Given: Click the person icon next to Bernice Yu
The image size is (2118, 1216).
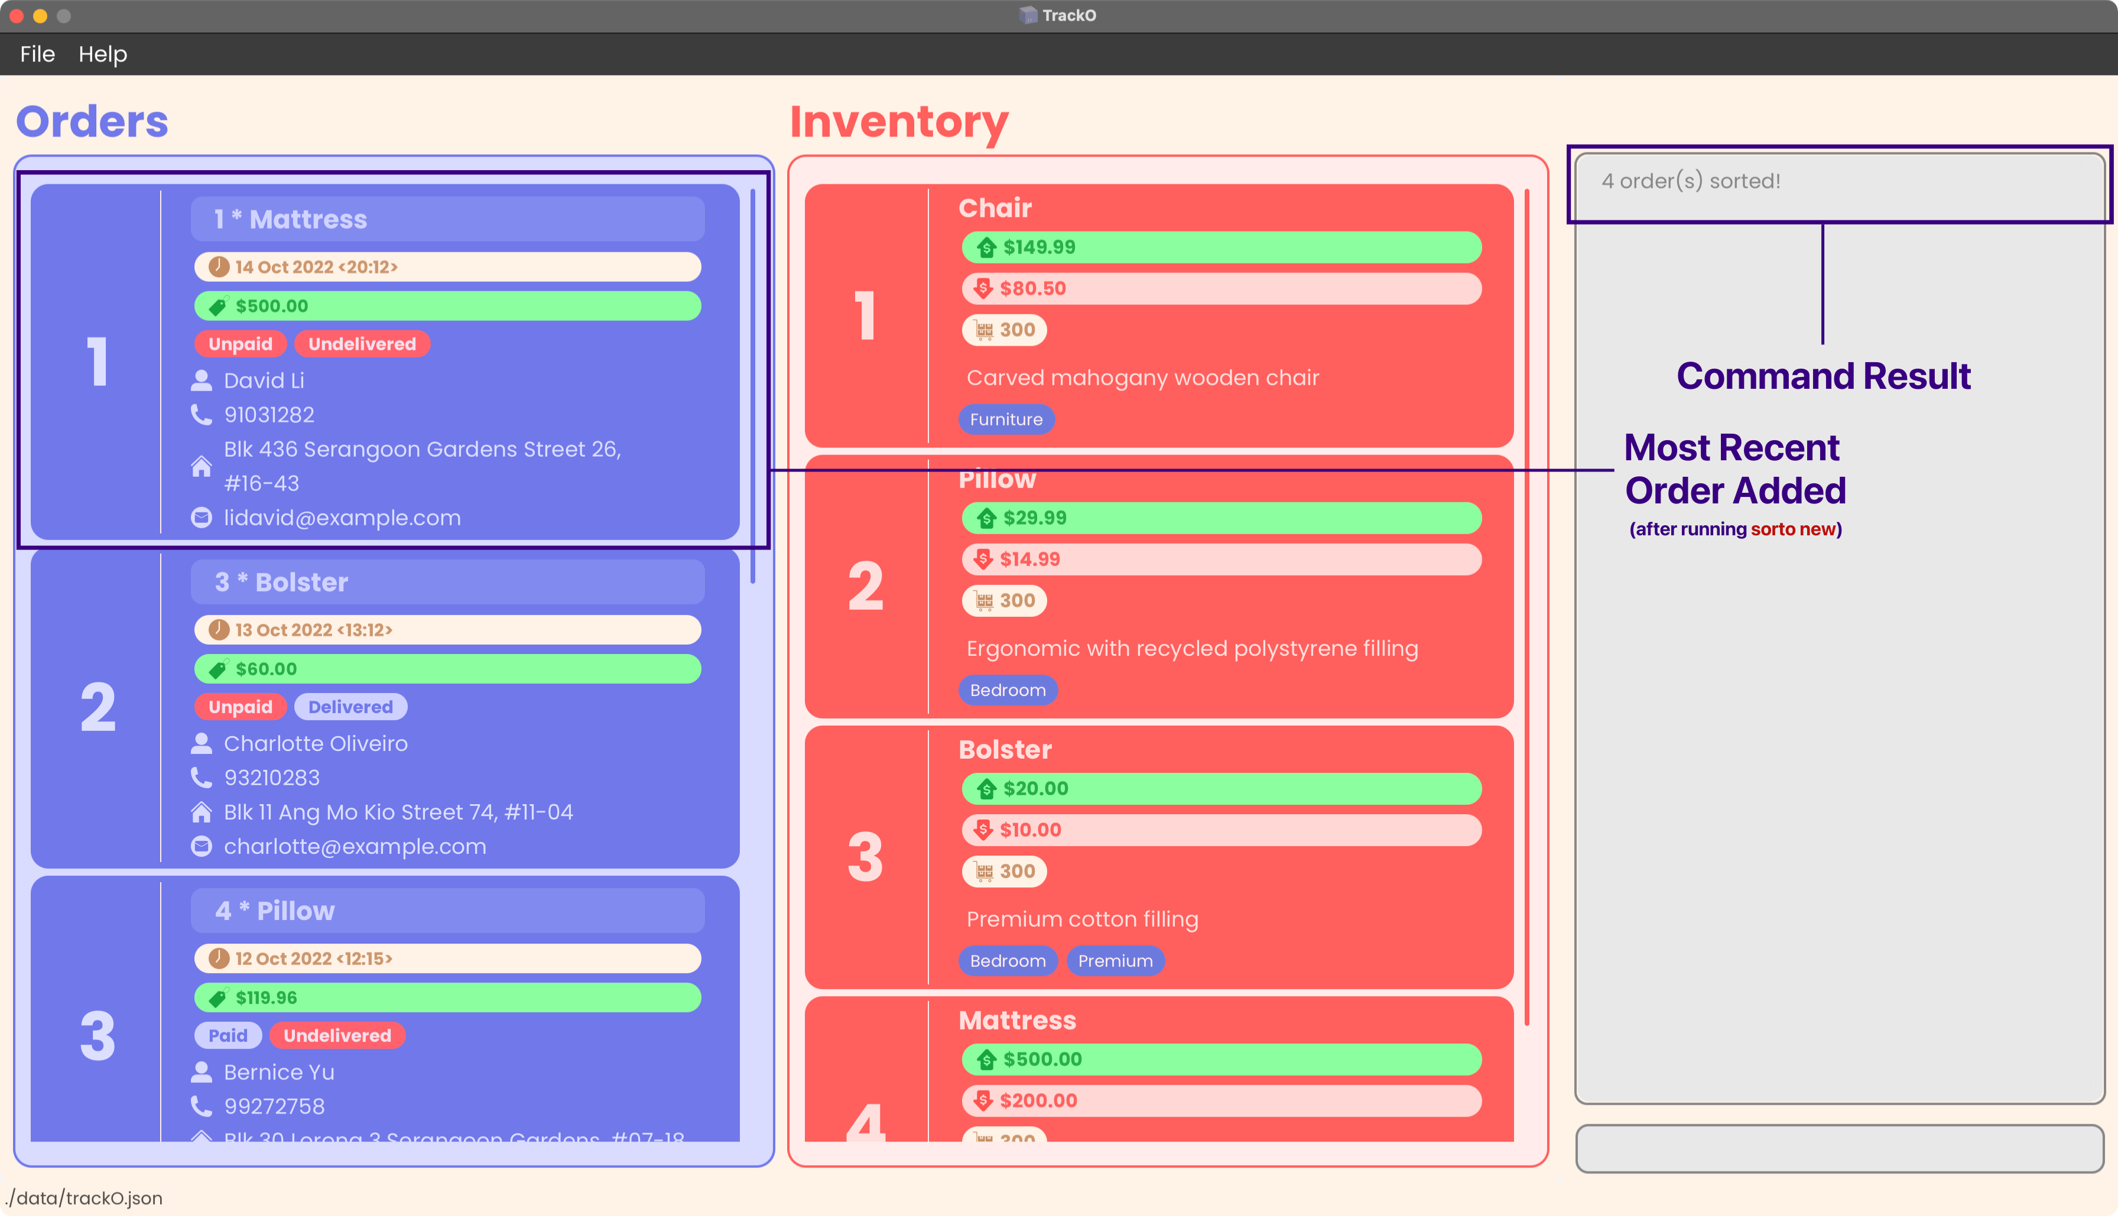Looking at the screenshot, I should [x=202, y=1071].
